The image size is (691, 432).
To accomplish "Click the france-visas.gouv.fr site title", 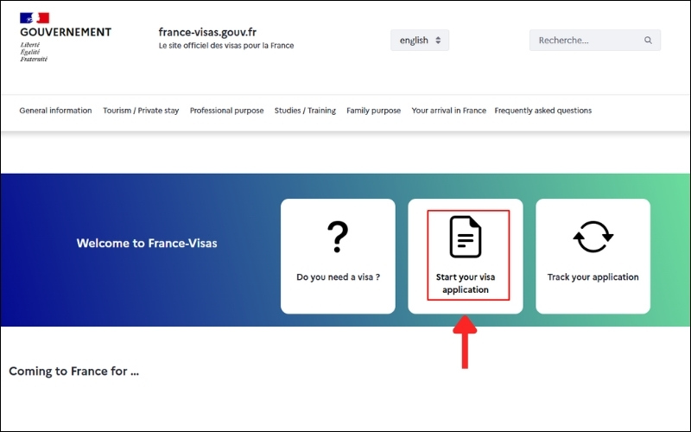I will pos(219,31).
